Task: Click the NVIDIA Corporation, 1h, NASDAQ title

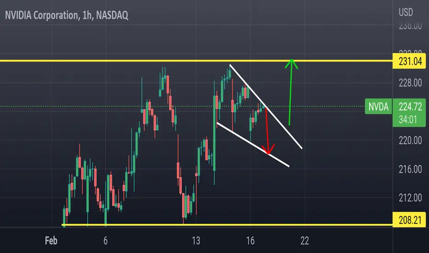Action: point(66,15)
